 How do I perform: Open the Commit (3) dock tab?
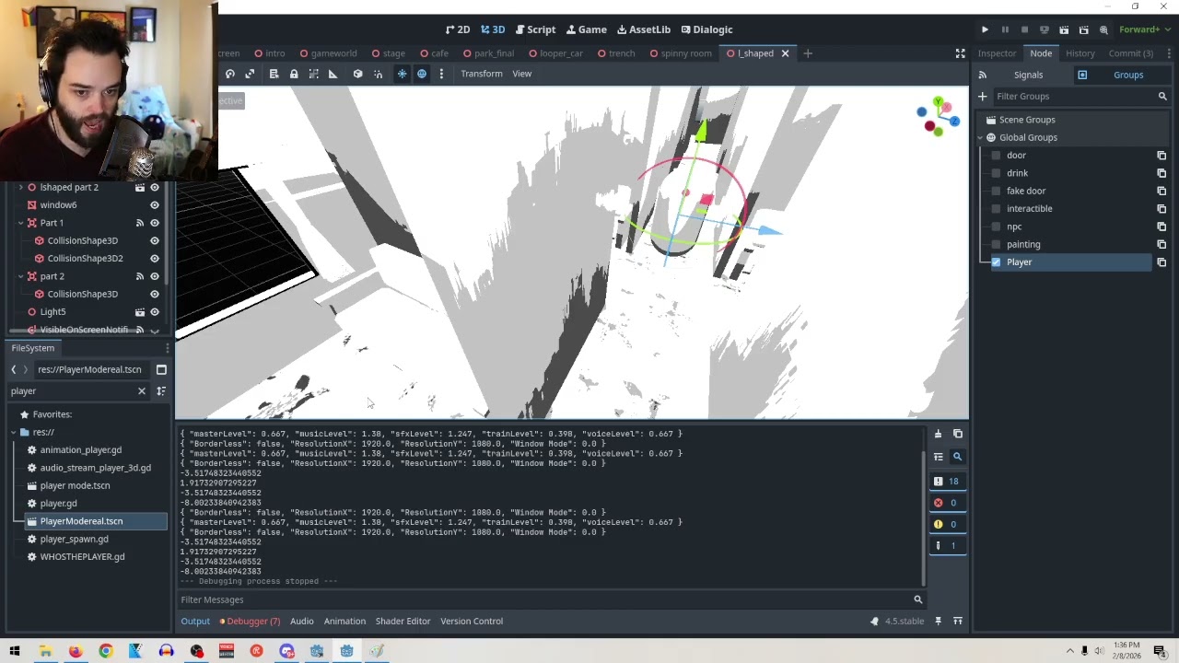[x=1131, y=53]
